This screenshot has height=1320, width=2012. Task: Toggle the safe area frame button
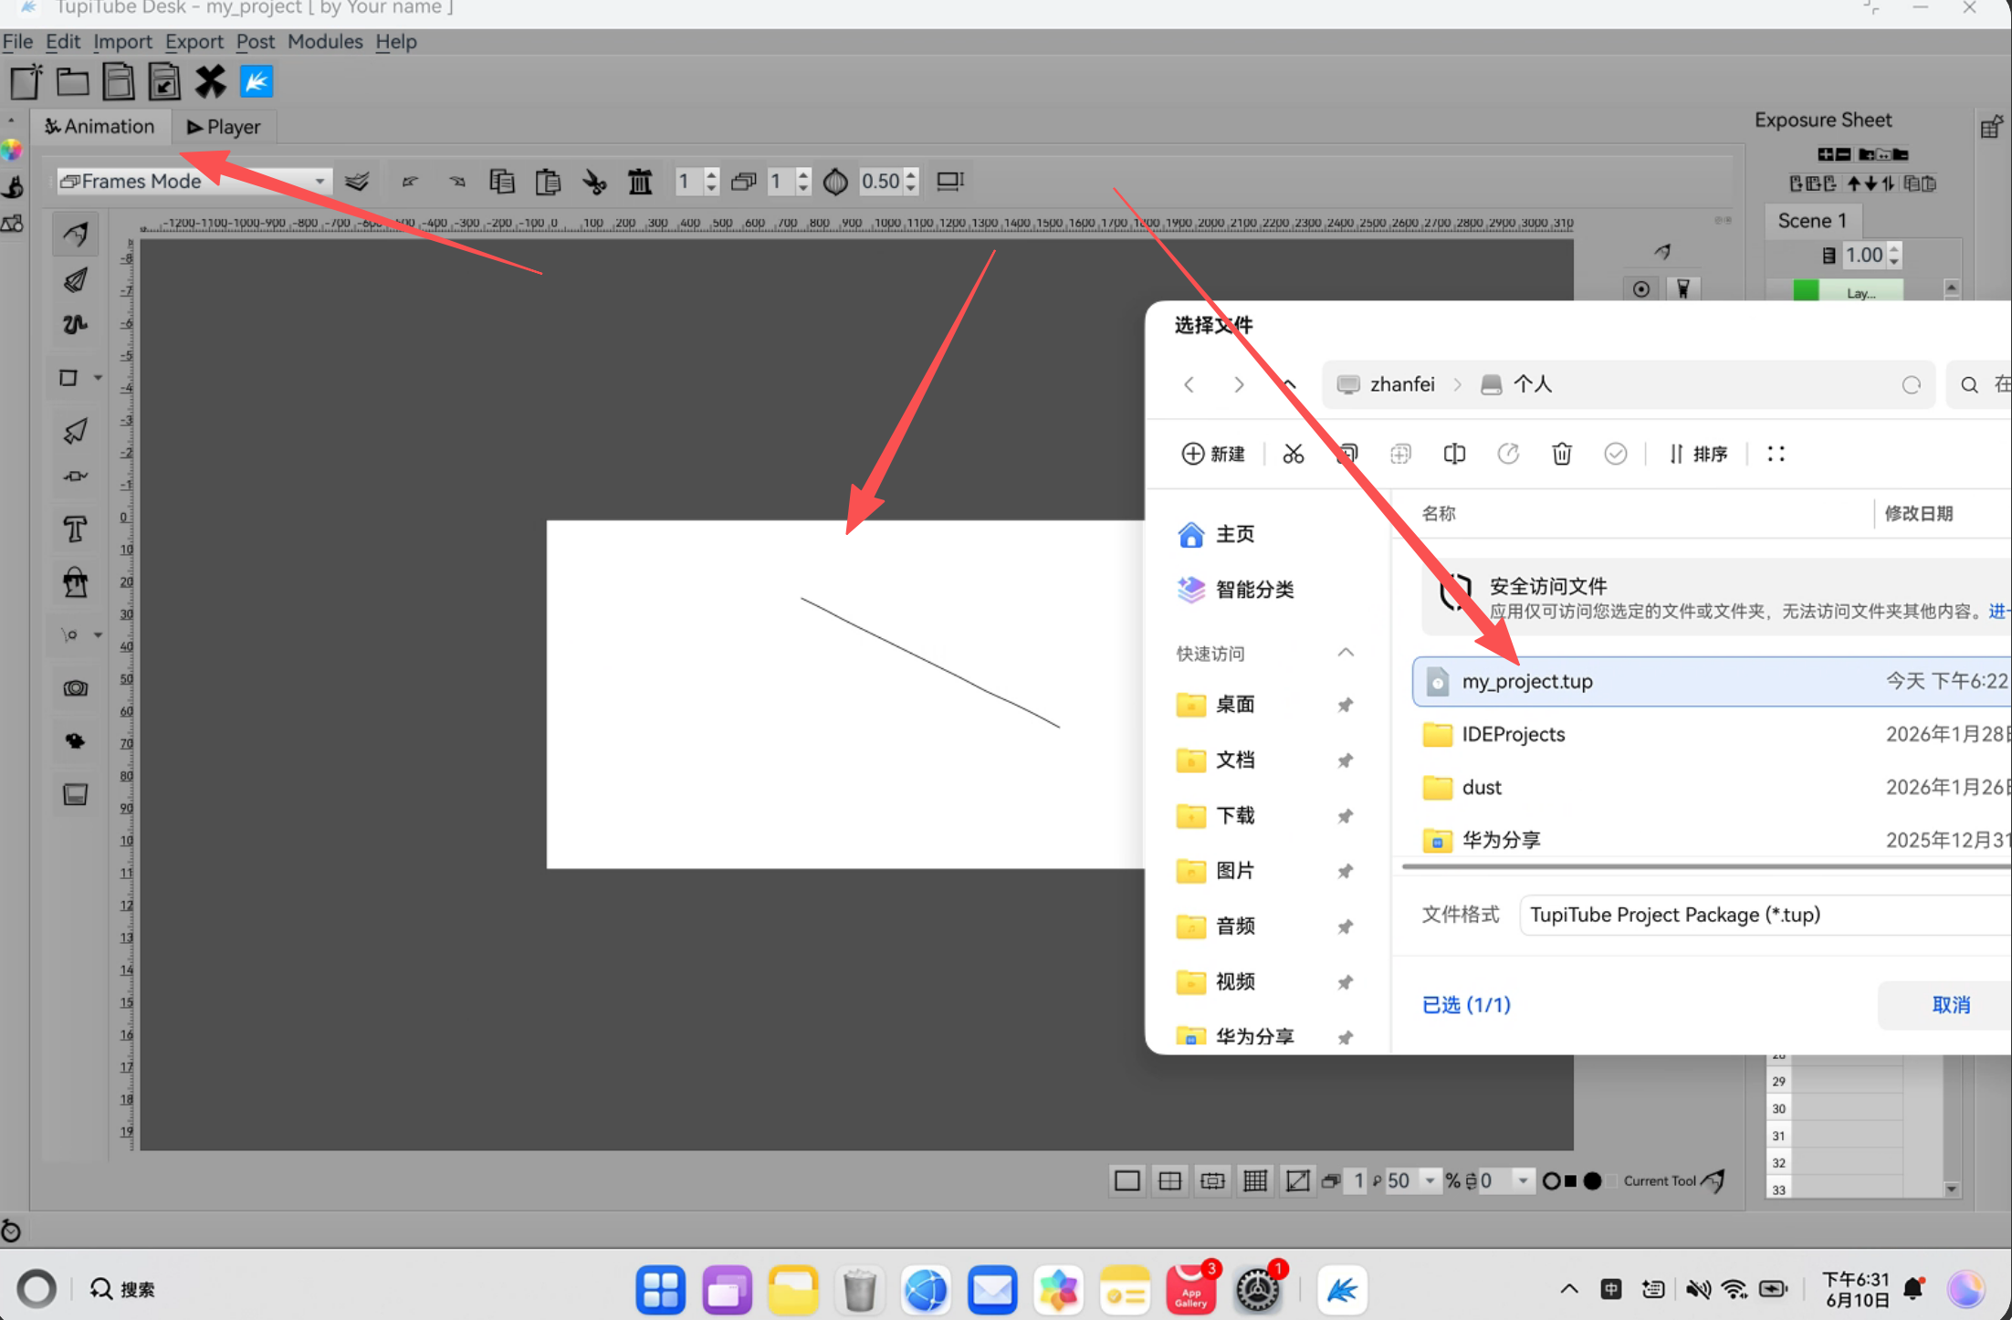[x=1212, y=1181]
